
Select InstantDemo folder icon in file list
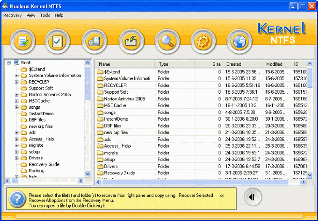(x=100, y=119)
